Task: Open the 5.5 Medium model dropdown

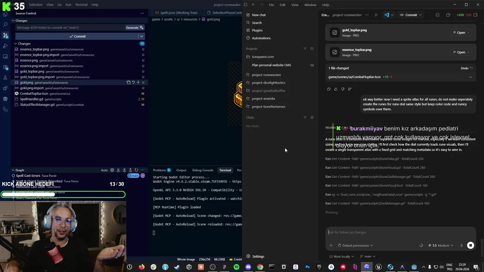Action: tap(441, 246)
